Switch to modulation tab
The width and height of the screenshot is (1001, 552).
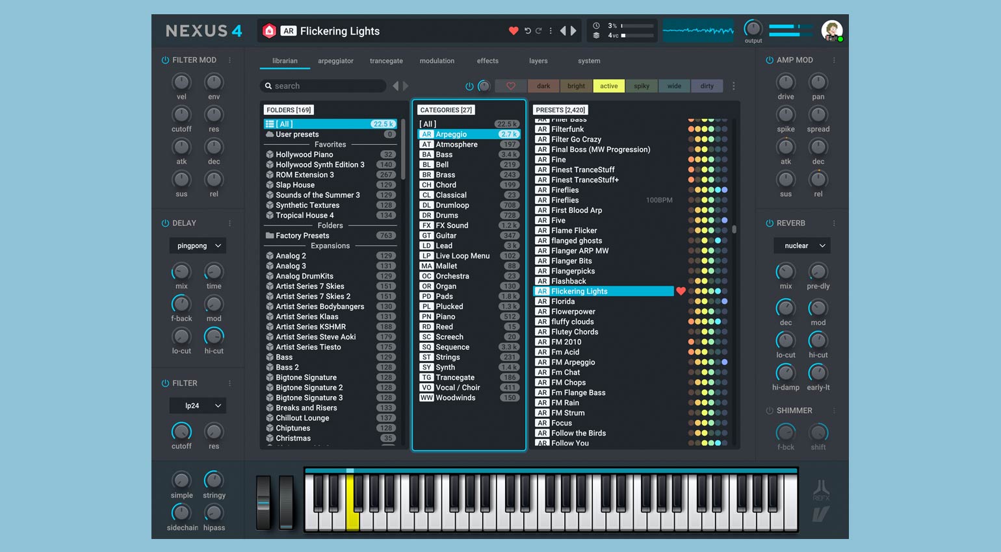[437, 61]
